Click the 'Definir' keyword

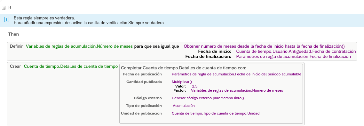[16, 46]
